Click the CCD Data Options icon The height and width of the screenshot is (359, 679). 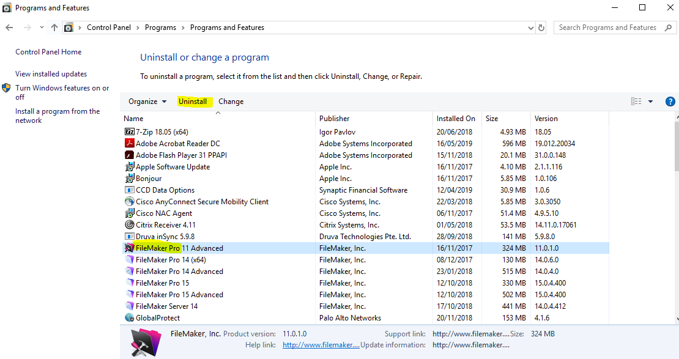[x=130, y=190]
